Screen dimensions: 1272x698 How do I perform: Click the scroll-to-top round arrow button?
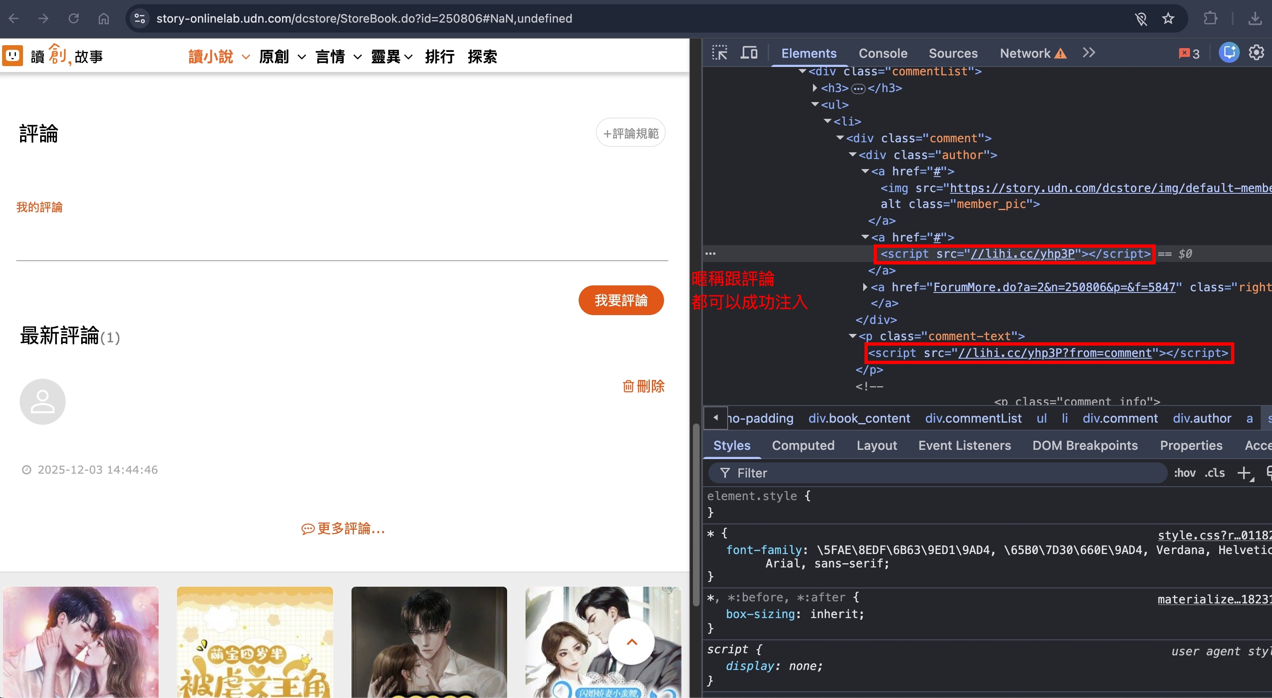coord(631,642)
